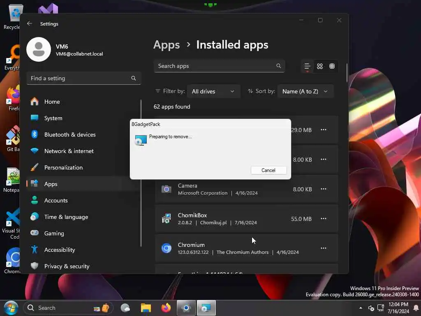Screen dimensions: 421x316
Task: Select the Chromium app name text
Action: [191, 245]
